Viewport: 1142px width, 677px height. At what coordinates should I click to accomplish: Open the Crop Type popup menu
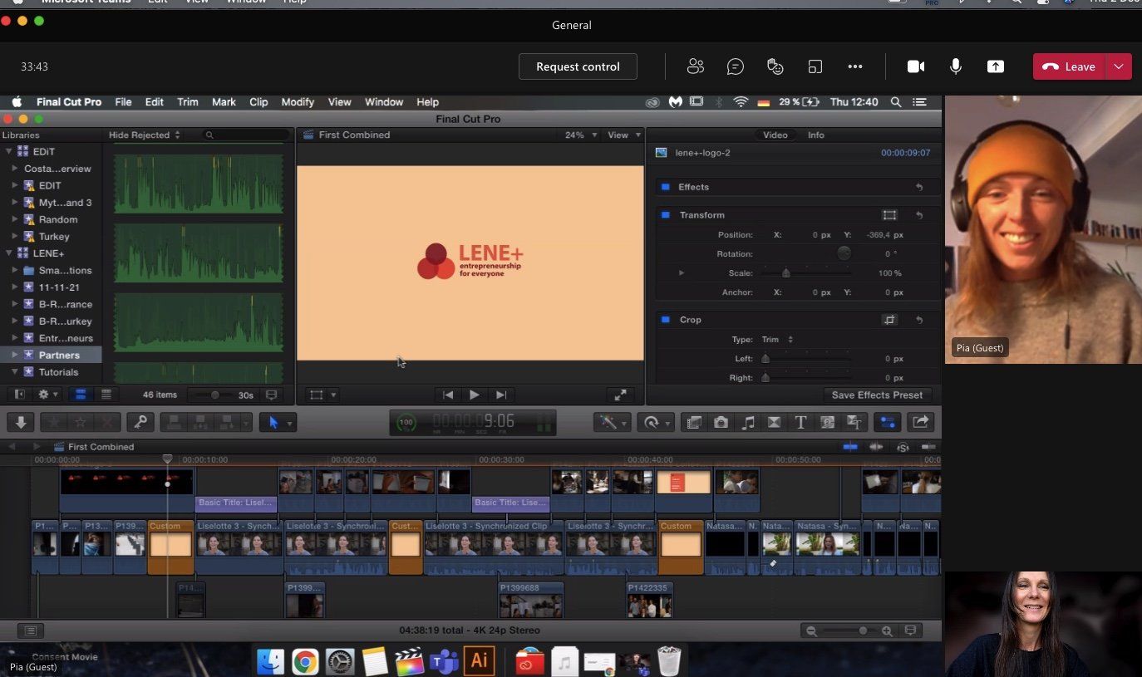click(x=777, y=339)
